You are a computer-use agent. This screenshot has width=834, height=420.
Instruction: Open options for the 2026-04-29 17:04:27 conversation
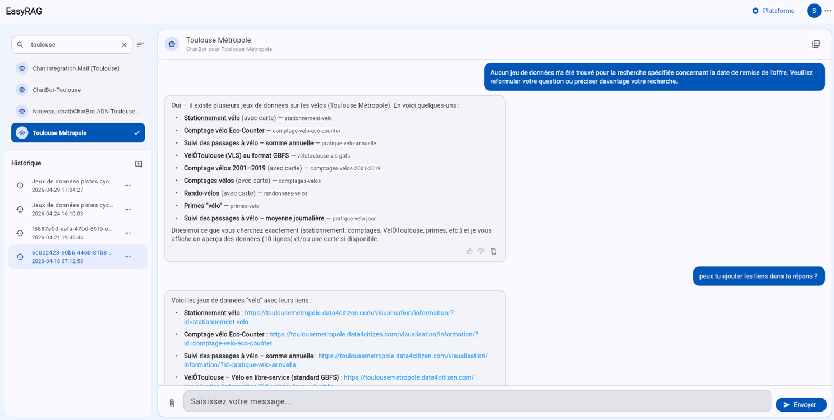[128, 186]
